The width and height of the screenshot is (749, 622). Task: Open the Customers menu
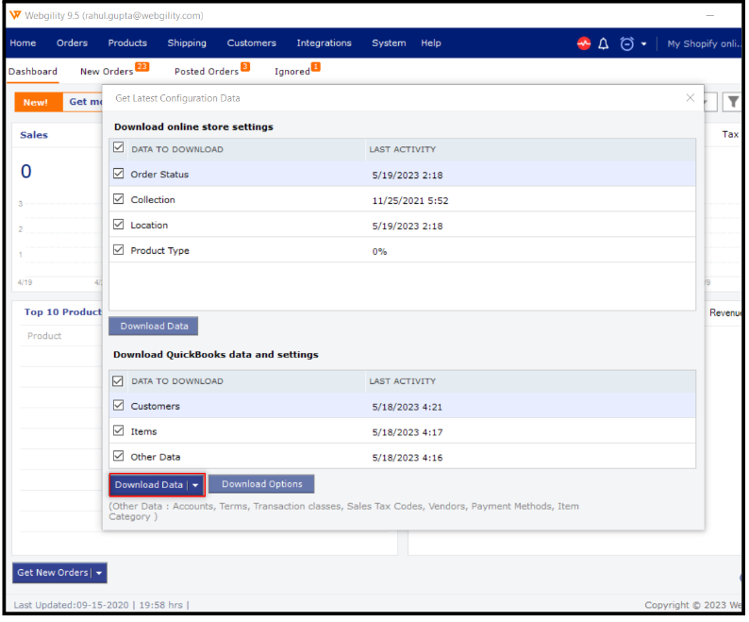tap(252, 43)
